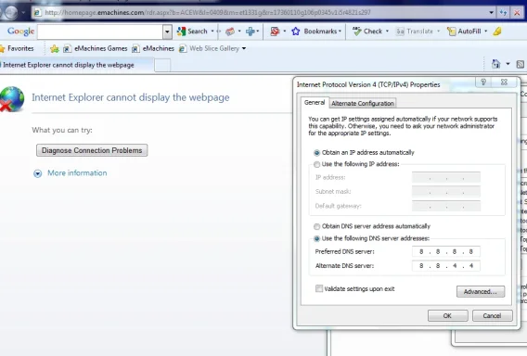Image resolution: width=527 pixels, height=356 pixels.
Task: Open the Bookmarks star menu
Action: click(x=316, y=32)
